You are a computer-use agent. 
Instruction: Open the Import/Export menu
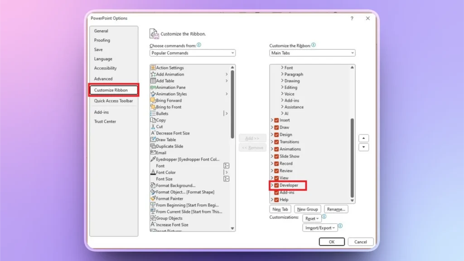click(320, 227)
